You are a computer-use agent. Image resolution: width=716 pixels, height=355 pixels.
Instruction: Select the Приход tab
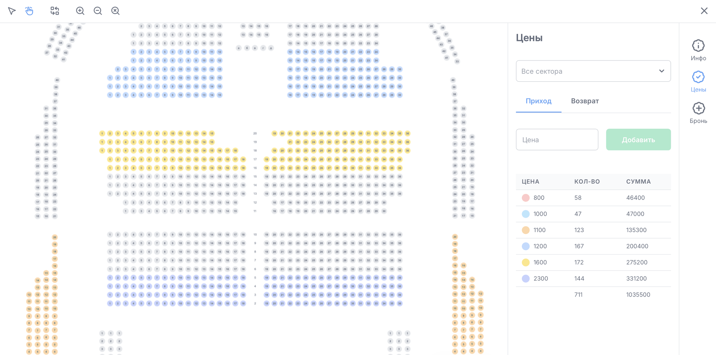pyautogui.click(x=538, y=101)
